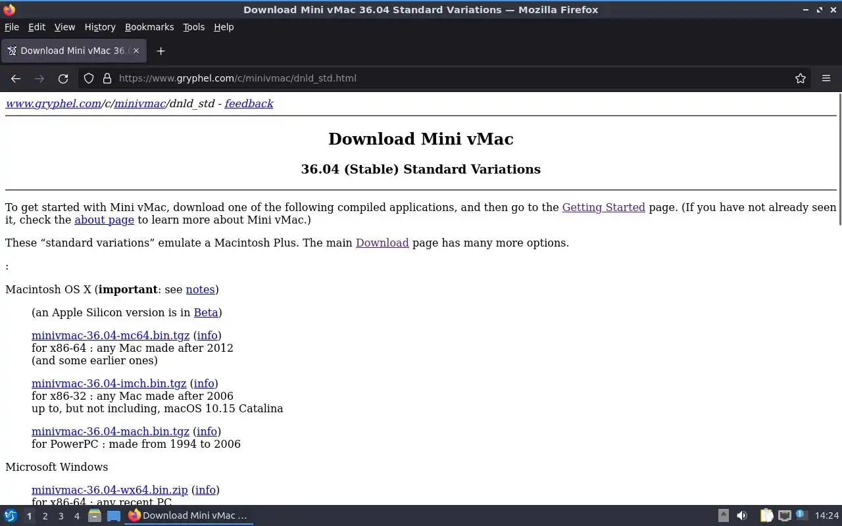Click the page's vertical scrollbar thumb
The image size is (842, 526).
pos(839,160)
